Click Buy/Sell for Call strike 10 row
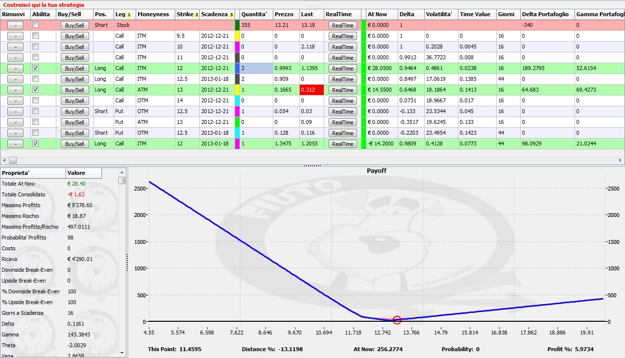625x358 pixels. (x=74, y=47)
